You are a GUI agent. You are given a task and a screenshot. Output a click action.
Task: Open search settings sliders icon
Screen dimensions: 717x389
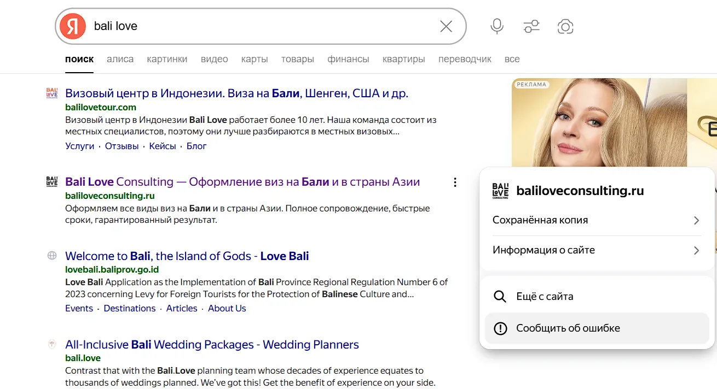click(531, 26)
